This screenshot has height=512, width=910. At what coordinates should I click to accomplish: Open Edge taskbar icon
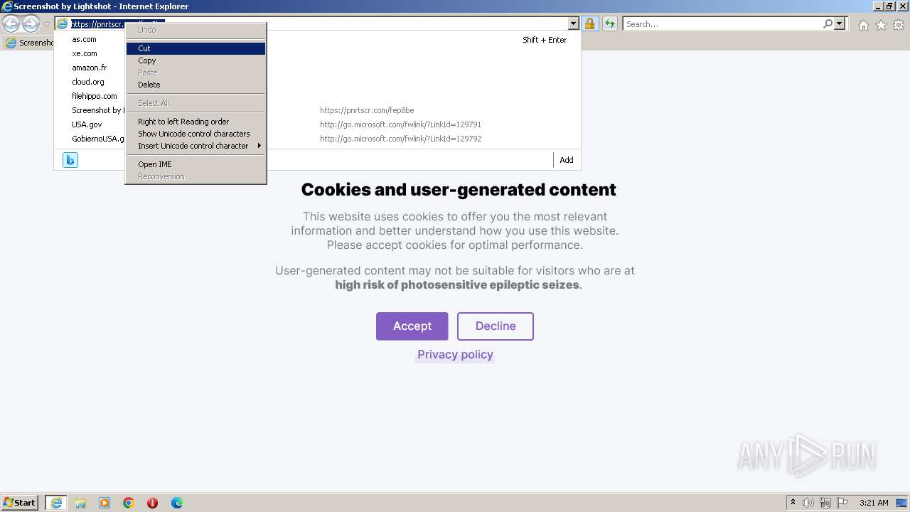click(x=177, y=503)
